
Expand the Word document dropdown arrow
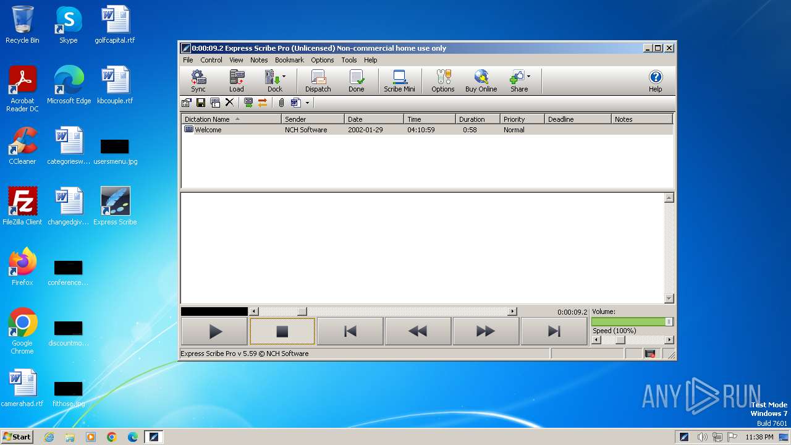point(307,103)
